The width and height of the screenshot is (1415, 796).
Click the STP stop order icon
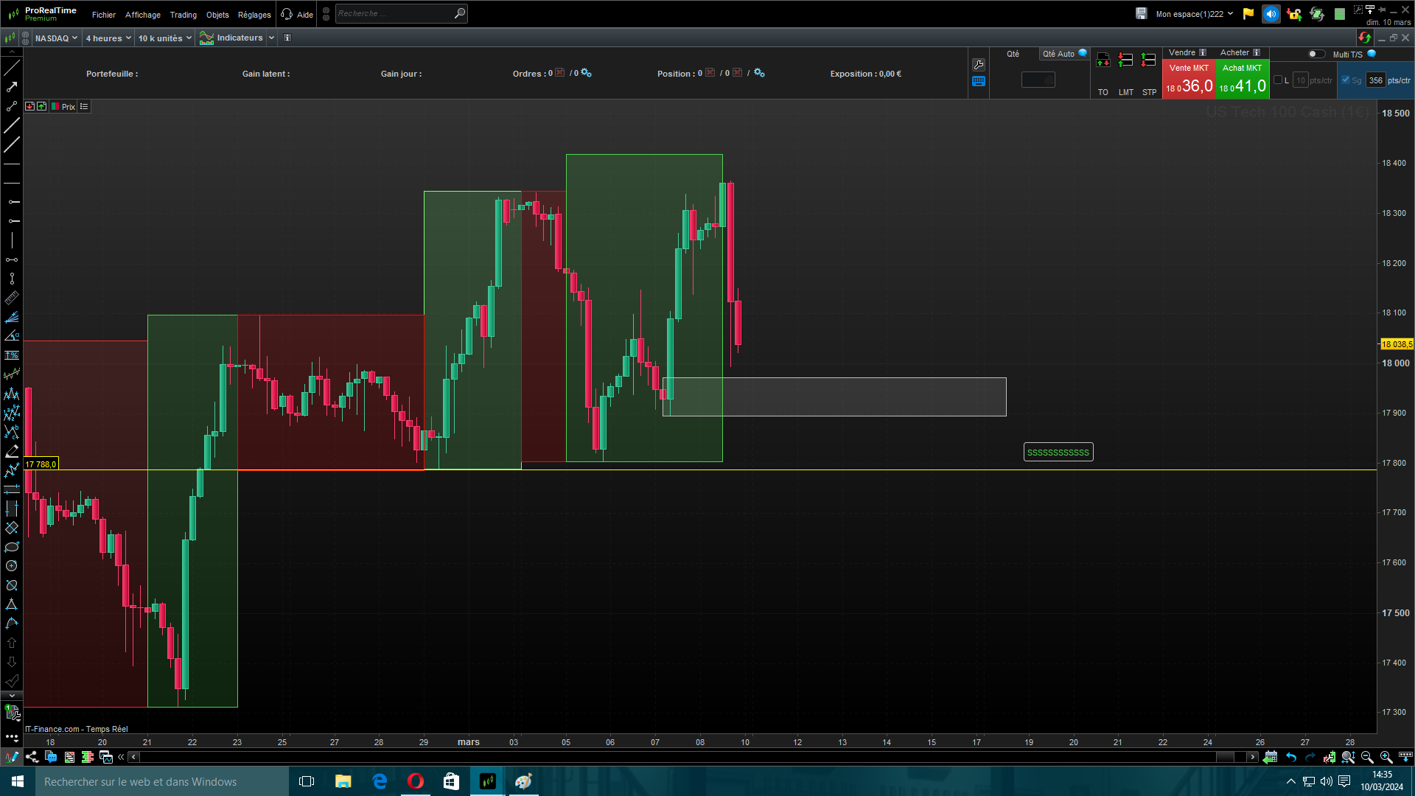point(1148,60)
